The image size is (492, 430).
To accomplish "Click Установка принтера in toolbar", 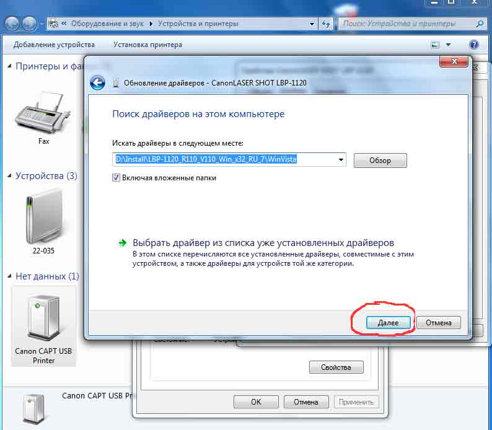I will click(148, 45).
